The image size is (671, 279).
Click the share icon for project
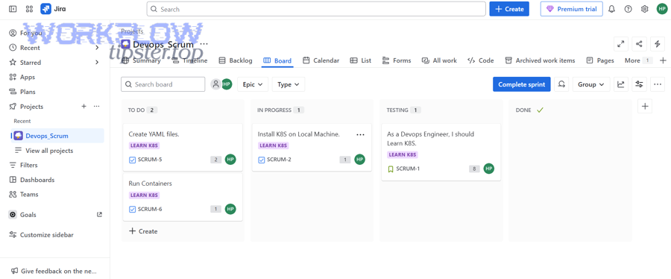click(639, 44)
